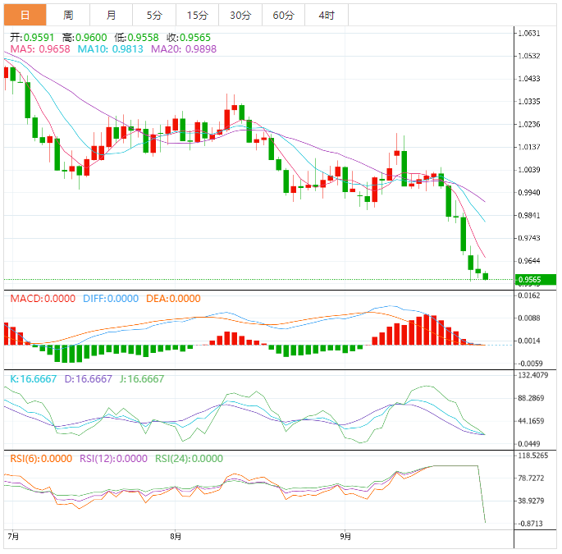Click the 9月 date axis label
Image resolution: width=562 pixels, height=554 pixels.
point(345,536)
